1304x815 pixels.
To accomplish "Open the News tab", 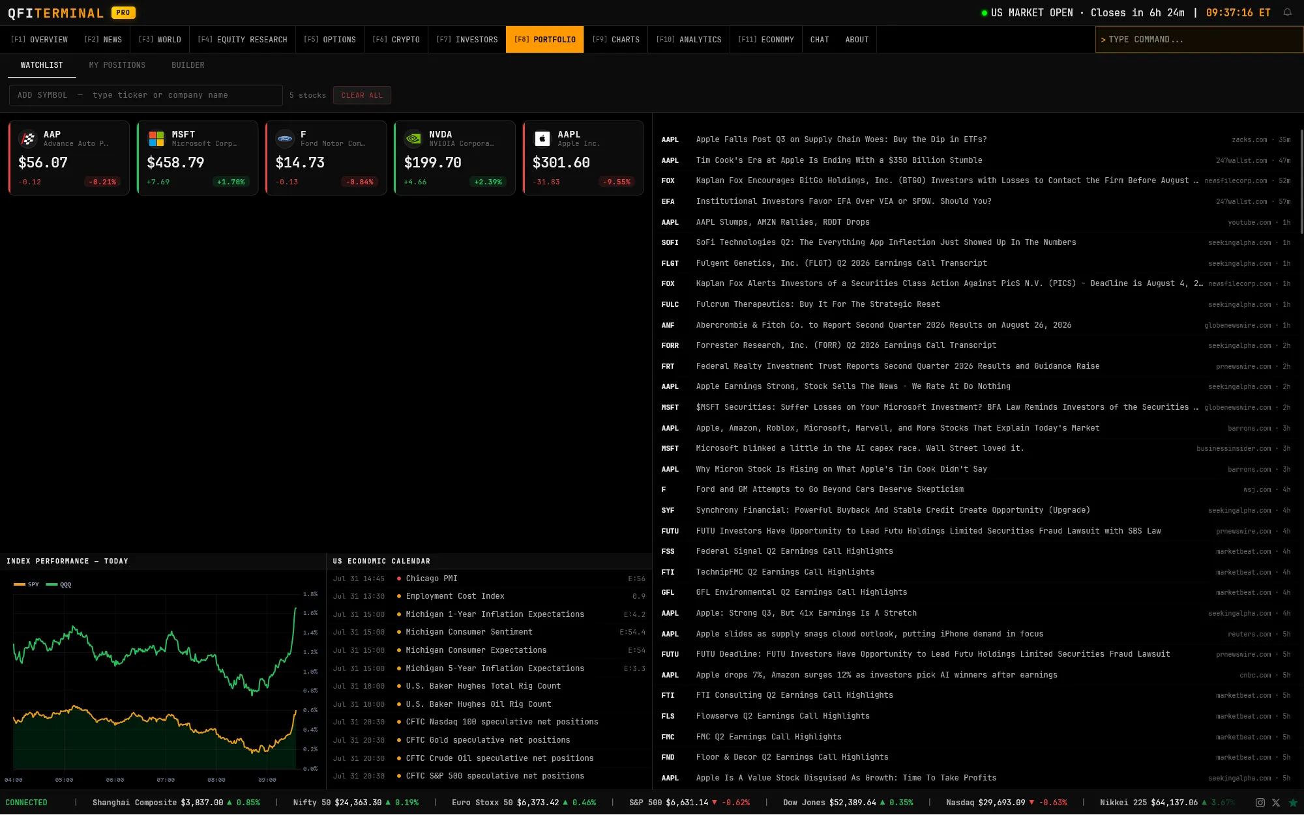I will point(103,40).
